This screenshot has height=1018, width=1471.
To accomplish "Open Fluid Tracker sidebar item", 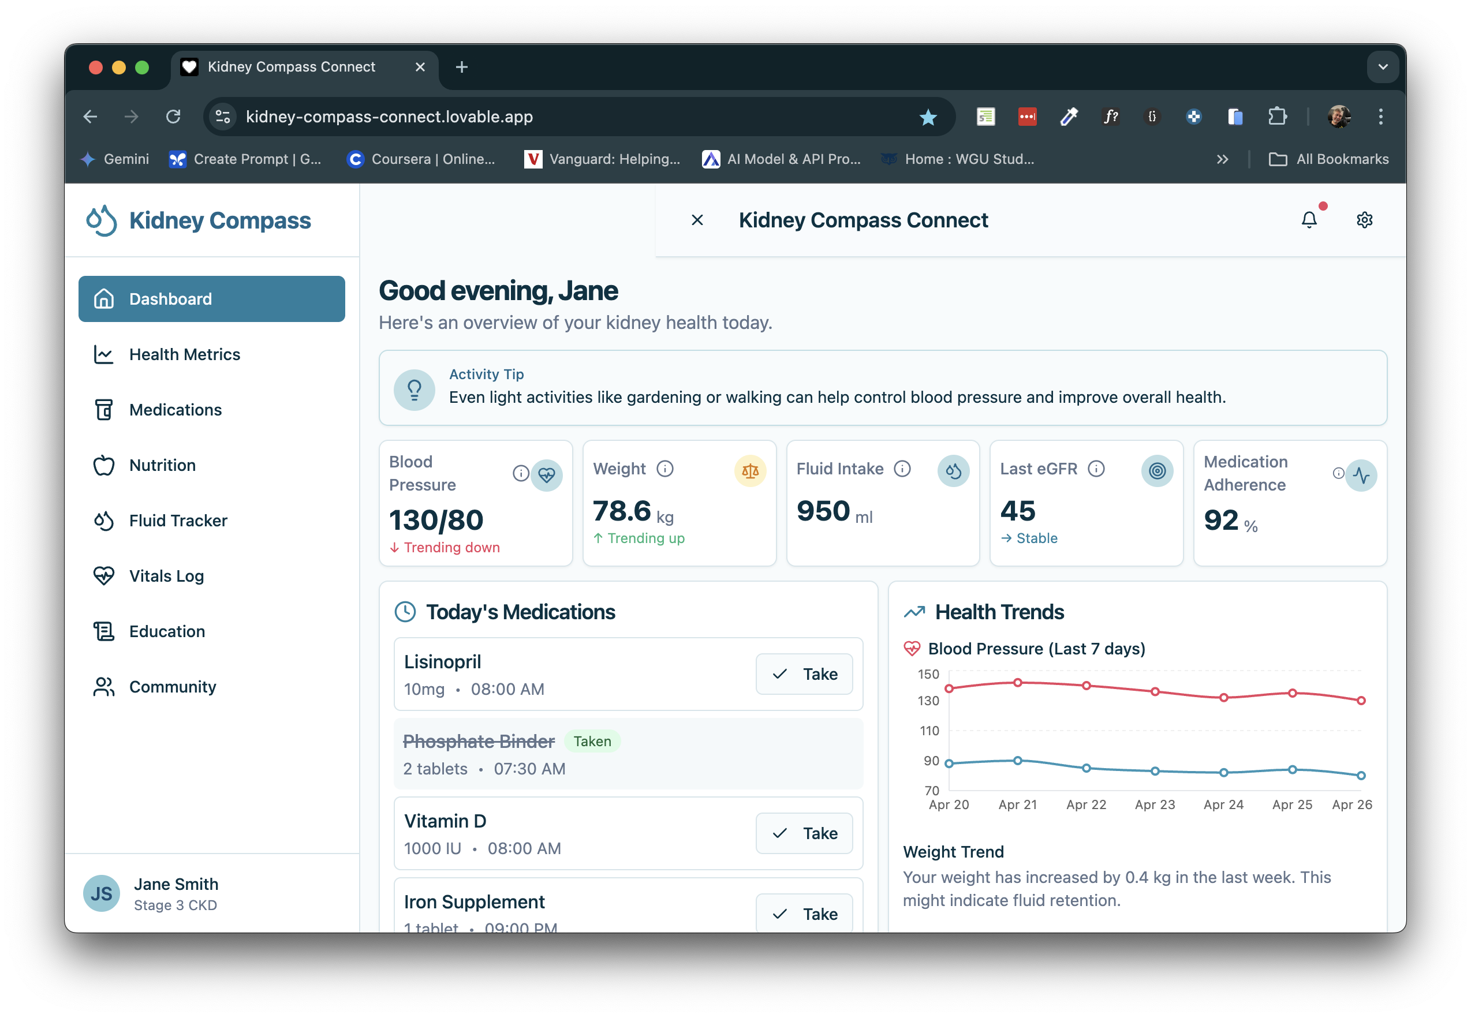I will 178,521.
